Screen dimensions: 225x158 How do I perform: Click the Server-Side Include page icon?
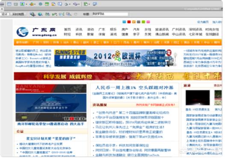click(x=53, y=4)
